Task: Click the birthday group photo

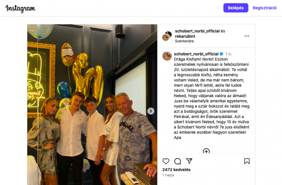Action: [x=92, y=105]
